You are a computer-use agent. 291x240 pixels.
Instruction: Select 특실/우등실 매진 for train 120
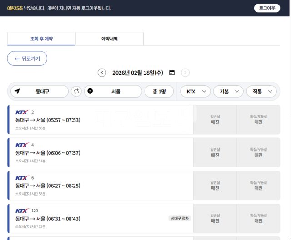pos(258,218)
